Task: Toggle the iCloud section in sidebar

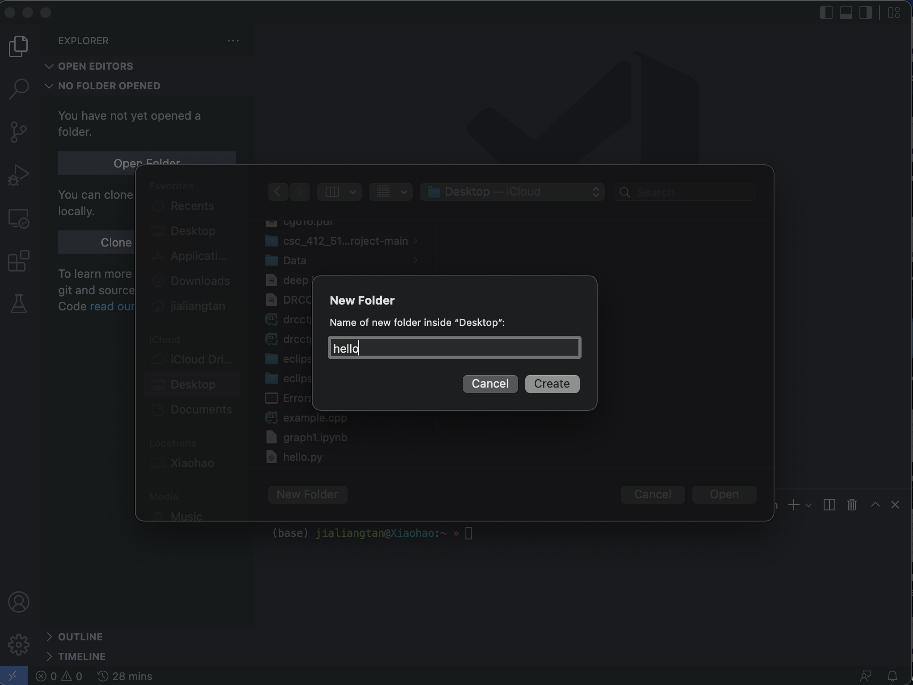Action: tap(164, 339)
